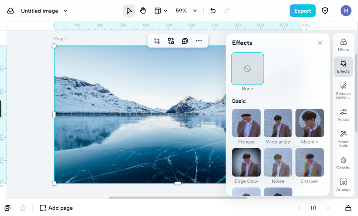This screenshot has height=216, width=358.
Task: Close the Effects panel
Action: [x=320, y=43]
